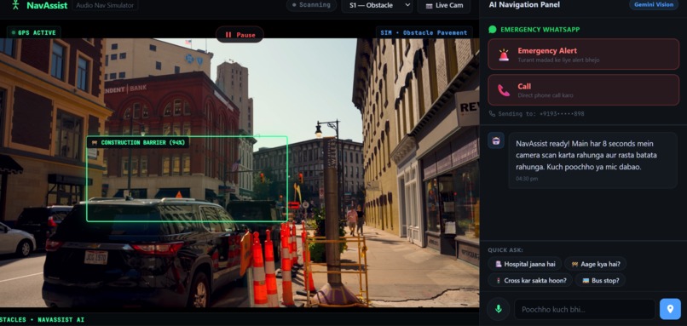Open the S1 — Obstacle scenario dropdown
This screenshot has height=326, width=687.
378,5
